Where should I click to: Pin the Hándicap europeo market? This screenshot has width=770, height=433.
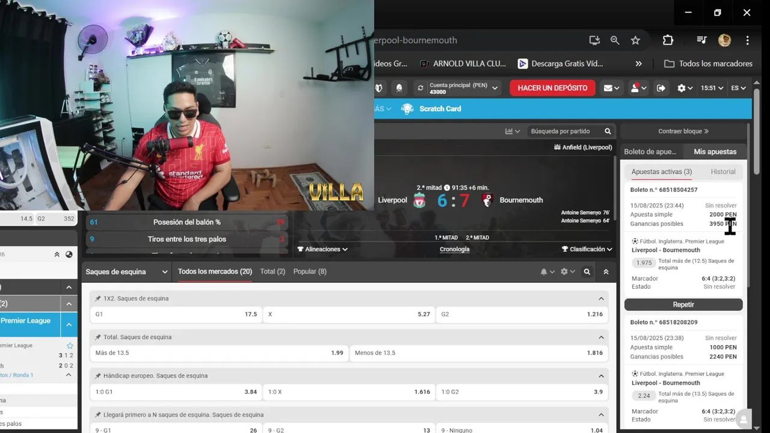tap(98, 376)
